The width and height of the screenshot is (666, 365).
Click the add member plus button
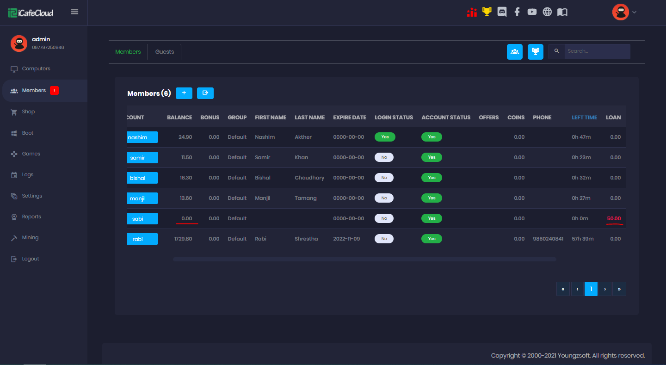point(184,93)
